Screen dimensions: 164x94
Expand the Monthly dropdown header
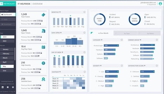[56, 12]
